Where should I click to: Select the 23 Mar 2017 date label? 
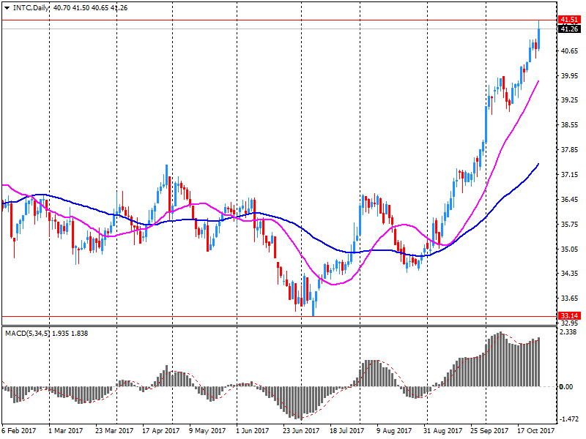[x=114, y=431]
